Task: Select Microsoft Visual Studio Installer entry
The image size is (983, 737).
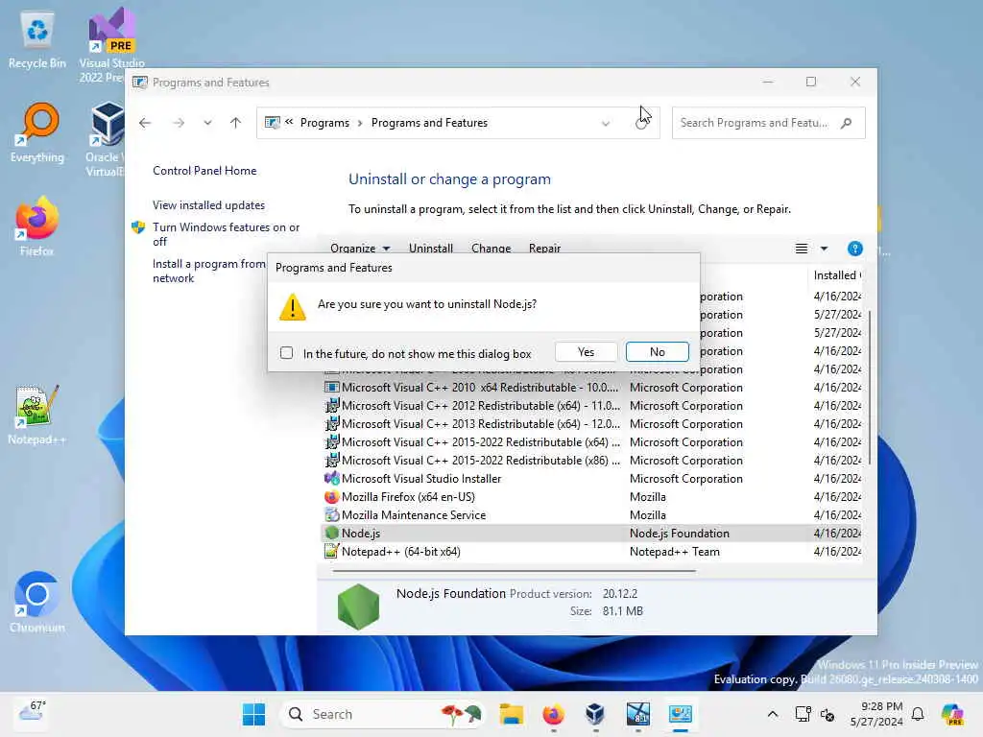Action: click(592, 478)
